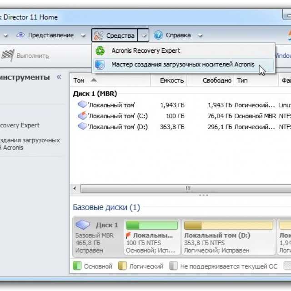This screenshot has width=291, height=291.
Task: Click the red flag icon on C: partition
Action: tap(128, 235)
